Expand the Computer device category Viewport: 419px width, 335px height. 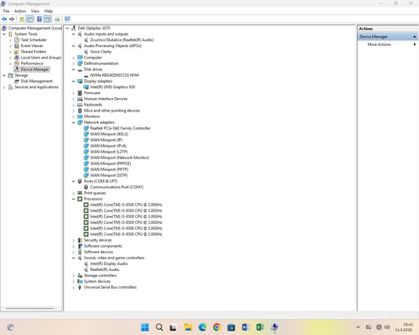point(73,58)
